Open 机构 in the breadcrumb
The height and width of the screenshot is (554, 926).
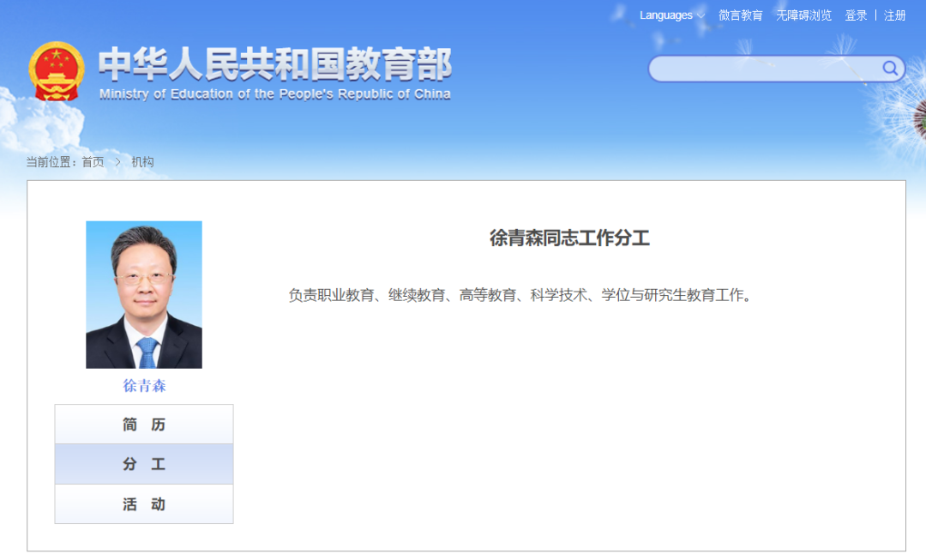click(142, 162)
